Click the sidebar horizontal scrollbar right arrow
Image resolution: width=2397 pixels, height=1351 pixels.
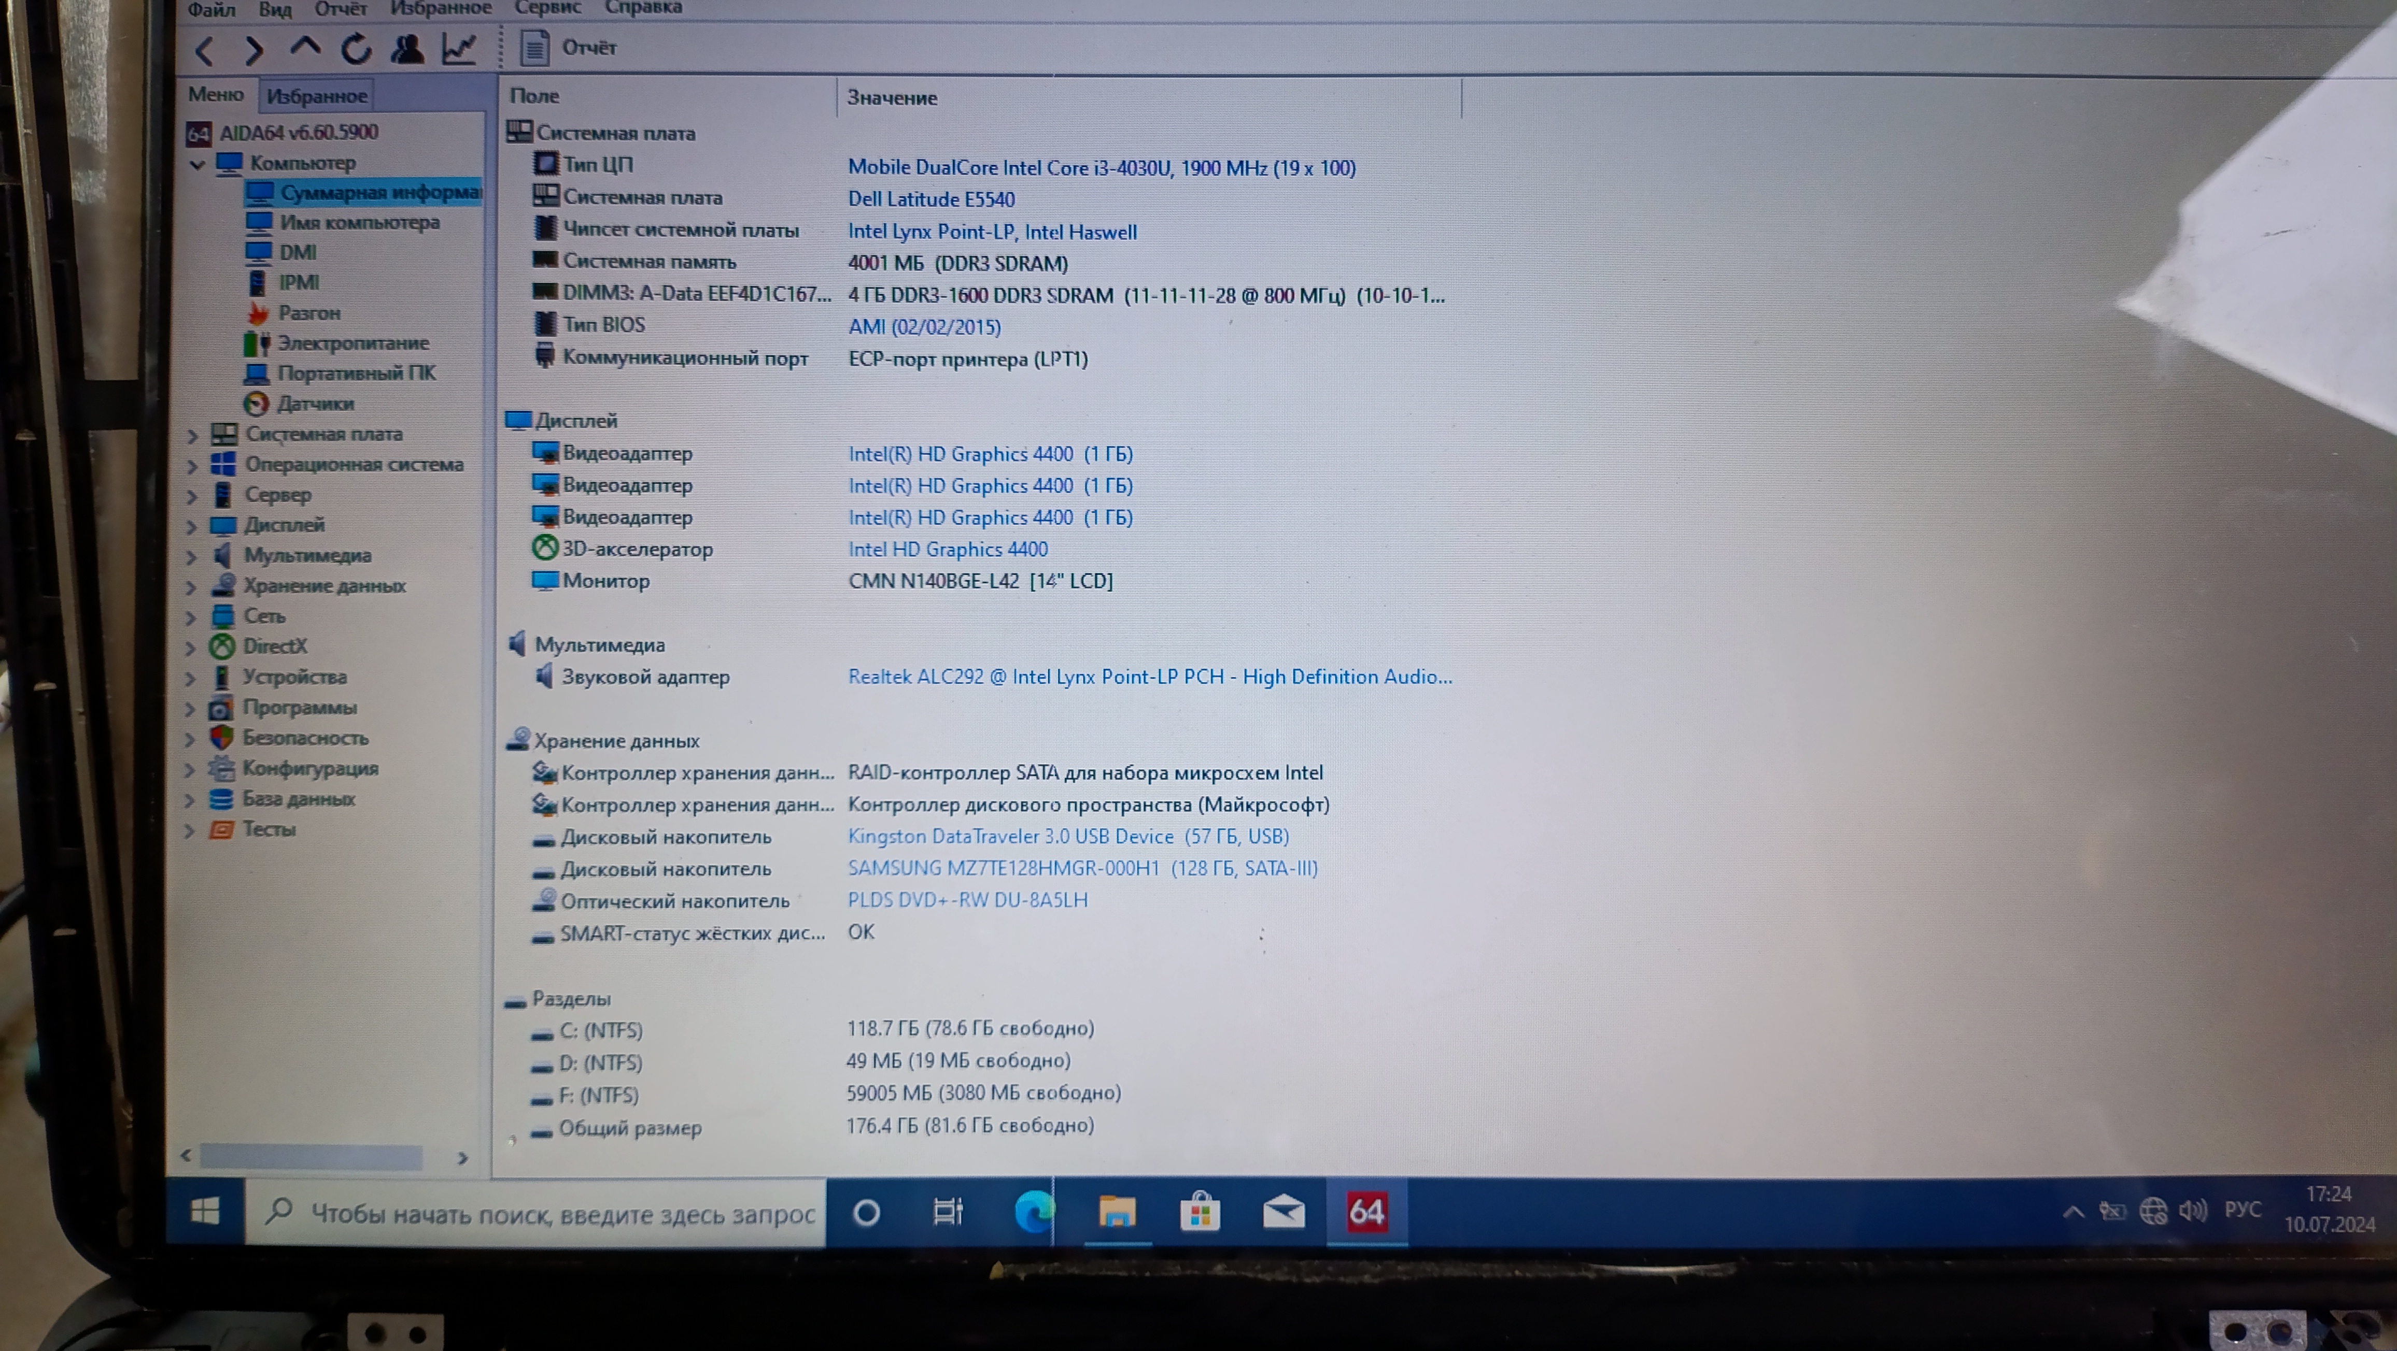pyautogui.click(x=462, y=1158)
